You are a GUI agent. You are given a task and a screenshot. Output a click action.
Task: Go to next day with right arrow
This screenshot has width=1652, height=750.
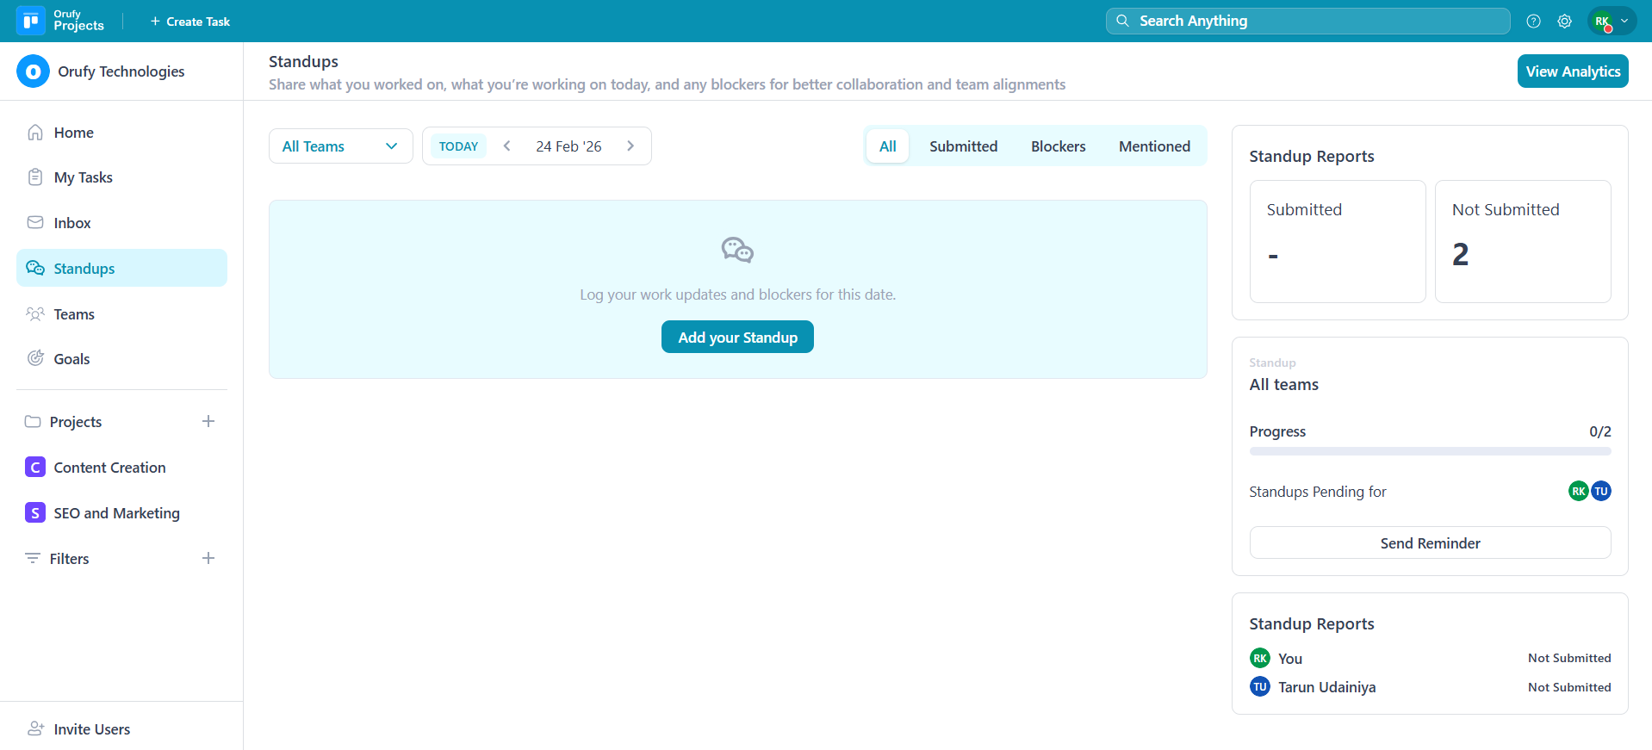coord(630,146)
